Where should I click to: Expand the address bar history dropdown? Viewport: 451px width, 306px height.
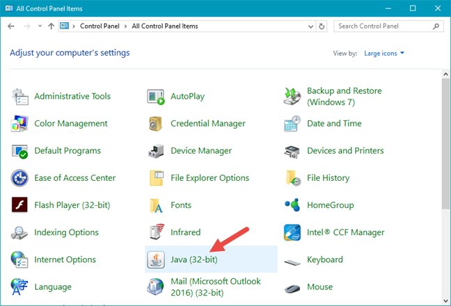click(310, 26)
